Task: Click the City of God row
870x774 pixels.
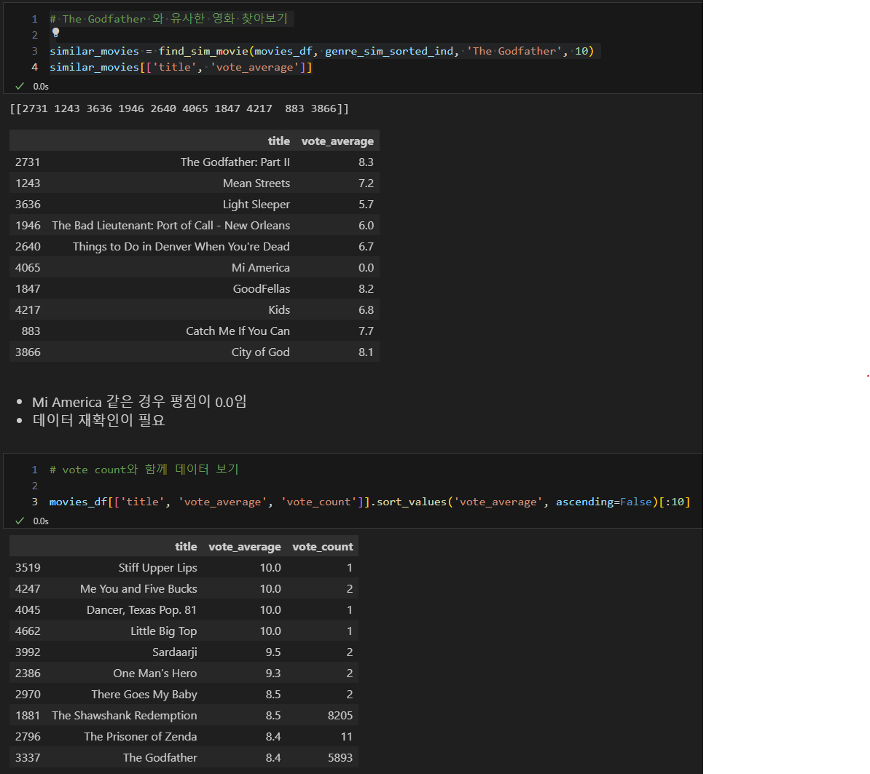Action: click(x=195, y=352)
